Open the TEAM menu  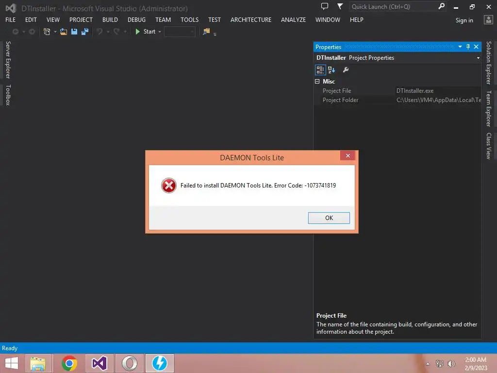coord(163,19)
